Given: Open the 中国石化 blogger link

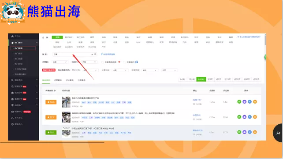Looking at the screenshot, I should click(x=197, y=115).
